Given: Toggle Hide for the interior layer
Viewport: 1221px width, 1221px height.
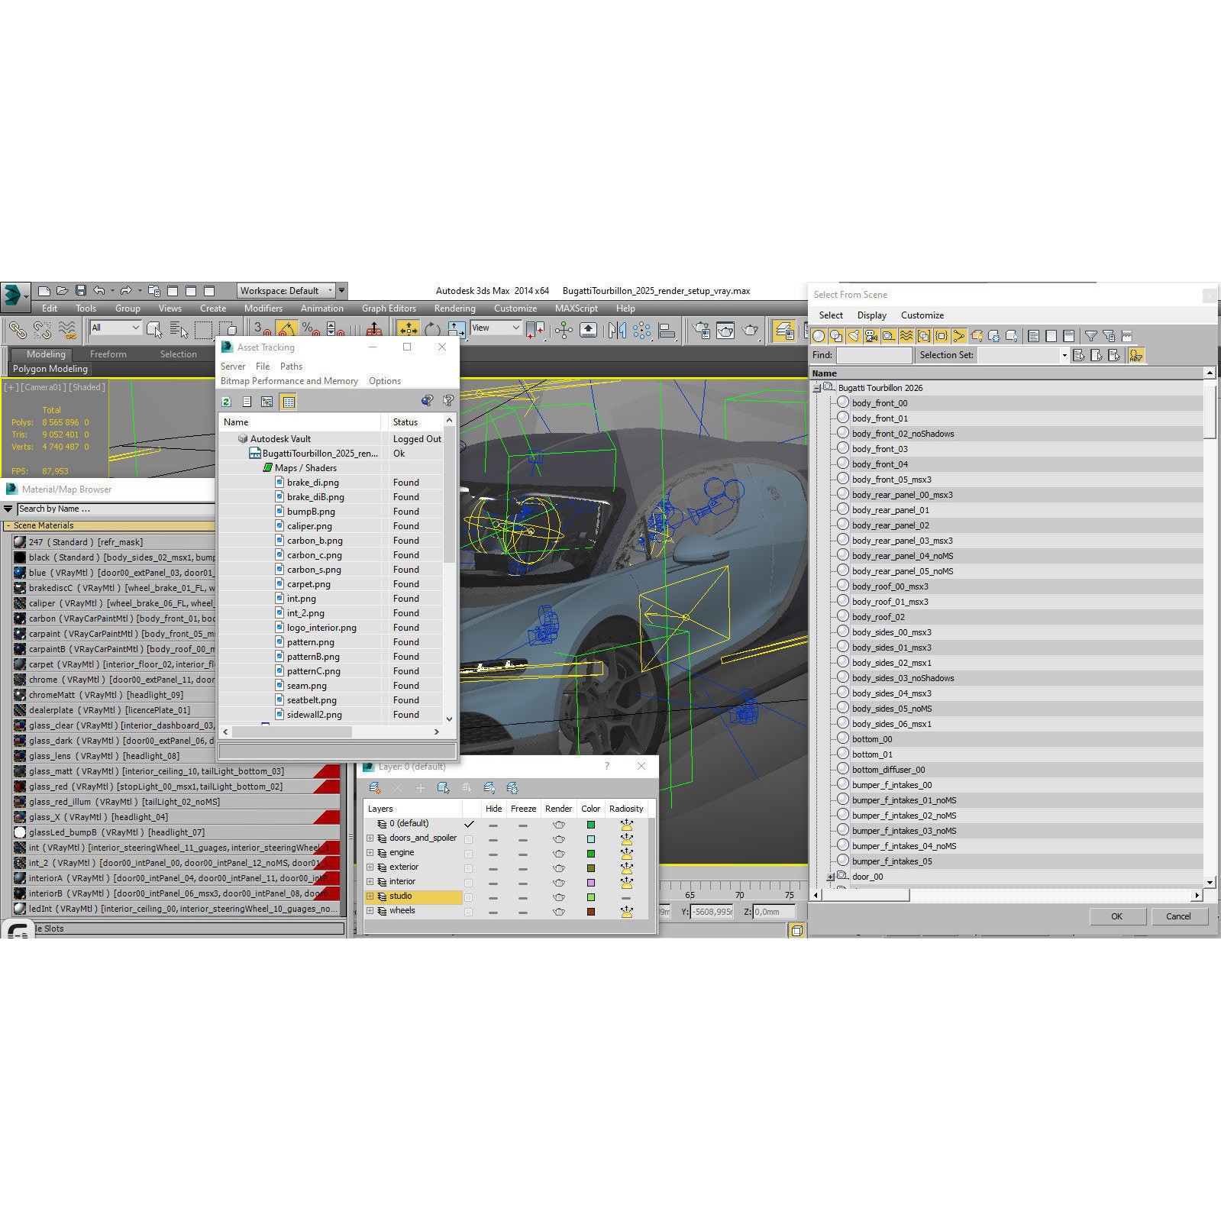Looking at the screenshot, I should (x=493, y=882).
